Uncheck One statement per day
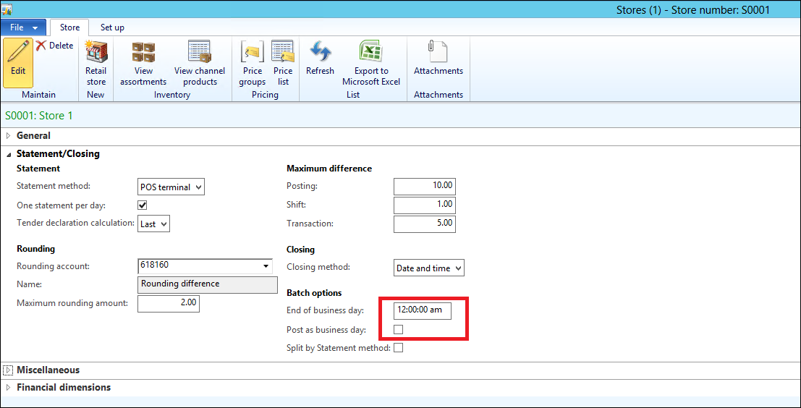Image resolution: width=801 pixels, height=408 pixels. (143, 205)
